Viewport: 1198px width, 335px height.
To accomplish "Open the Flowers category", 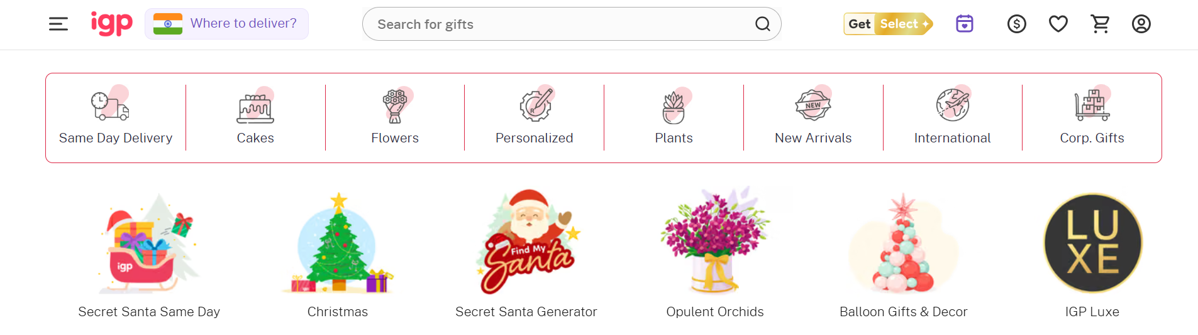I will tap(395, 118).
